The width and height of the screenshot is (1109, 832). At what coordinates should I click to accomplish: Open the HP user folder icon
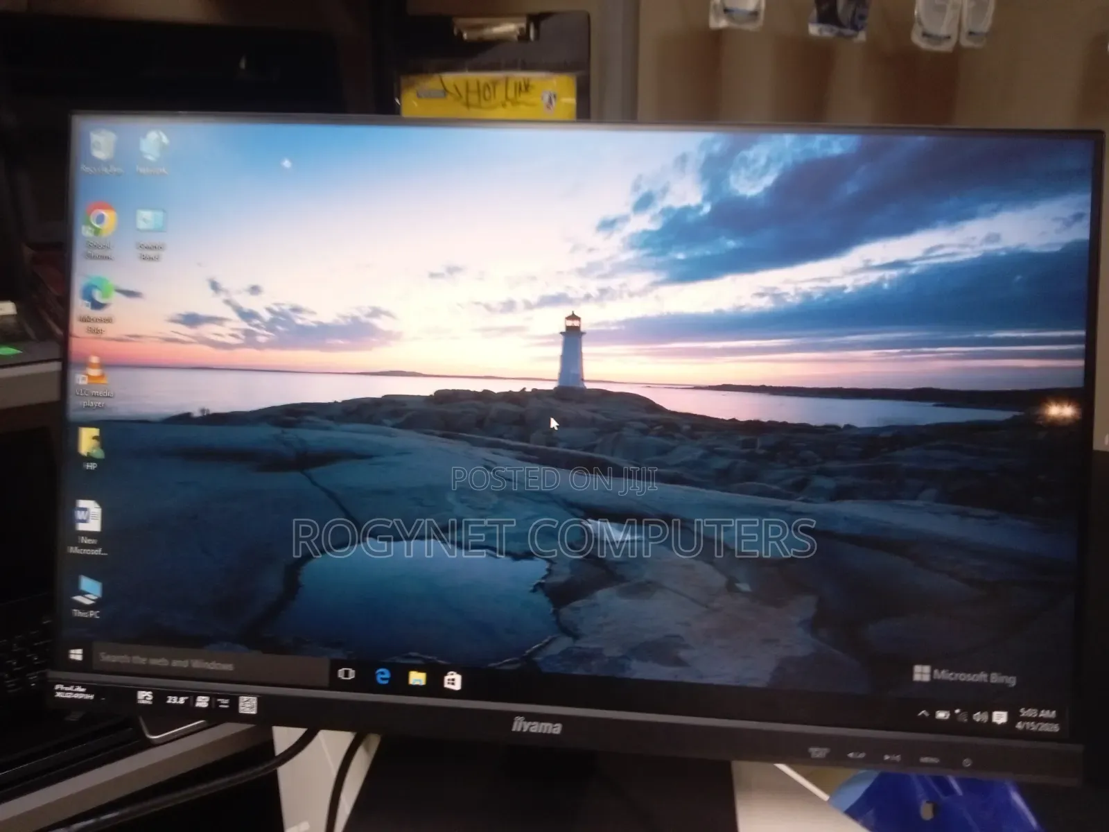coord(91,449)
